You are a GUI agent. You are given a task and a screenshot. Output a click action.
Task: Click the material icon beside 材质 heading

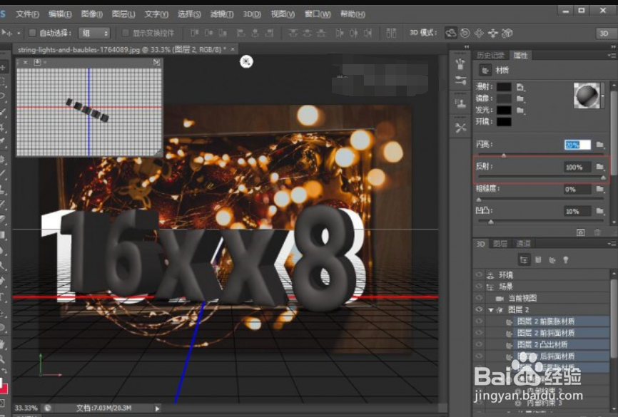point(485,70)
